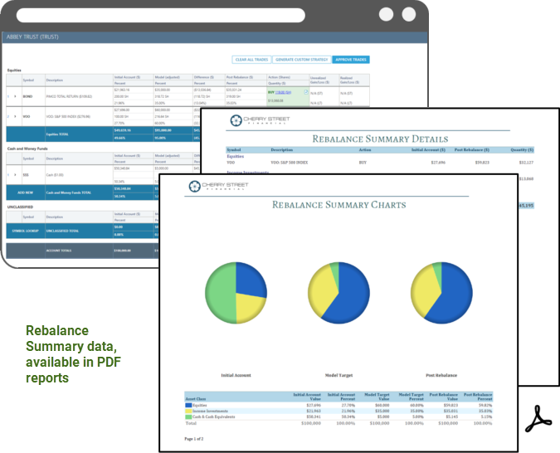This screenshot has height=453, width=560.
Task: Click the Post Rebalance pie chart
Action: (x=440, y=293)
